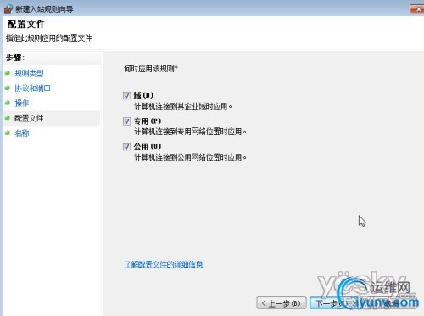The width and height of the screenshot is (424, 316).
Task: Click green bullet beside 规则类型
Action: 8,73
